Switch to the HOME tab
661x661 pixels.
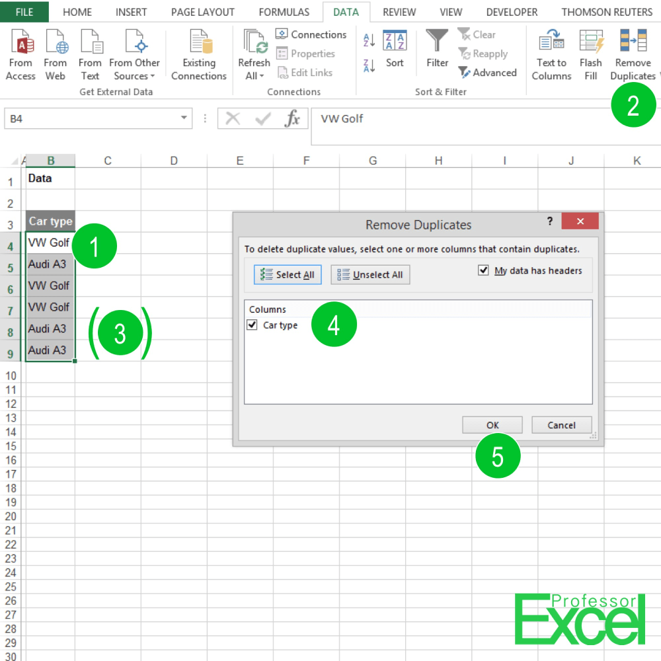click(77, 12)
